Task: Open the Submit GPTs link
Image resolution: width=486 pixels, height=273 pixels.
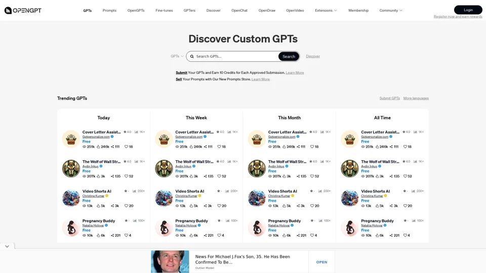Action: point(390,98)
